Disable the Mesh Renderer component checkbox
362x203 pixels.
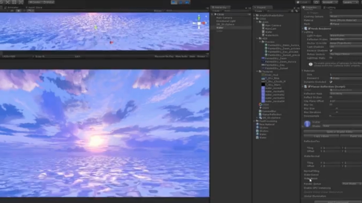tap(309, 29)
